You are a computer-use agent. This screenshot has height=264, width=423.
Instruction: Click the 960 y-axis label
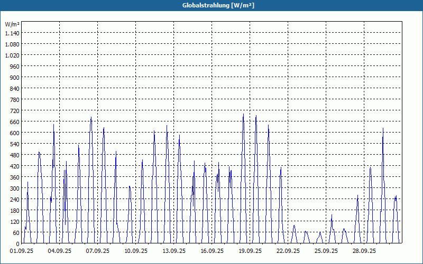tap(15, 66)
